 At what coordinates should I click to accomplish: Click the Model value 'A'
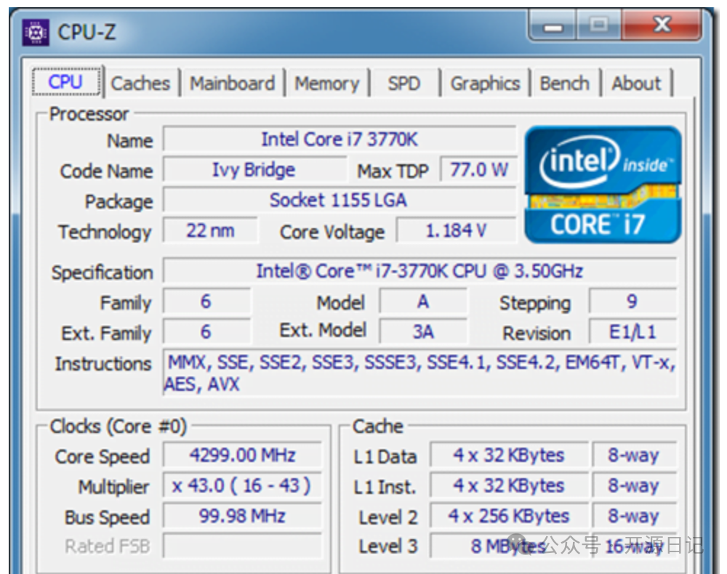click(423, 302)
